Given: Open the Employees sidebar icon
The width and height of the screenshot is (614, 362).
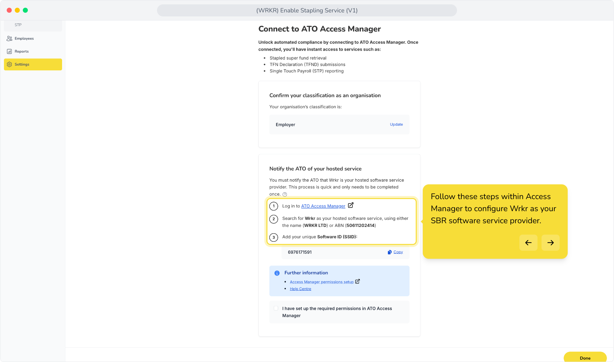Looking at the screenshot, I should pyautogui.click(x=9, y=39).
